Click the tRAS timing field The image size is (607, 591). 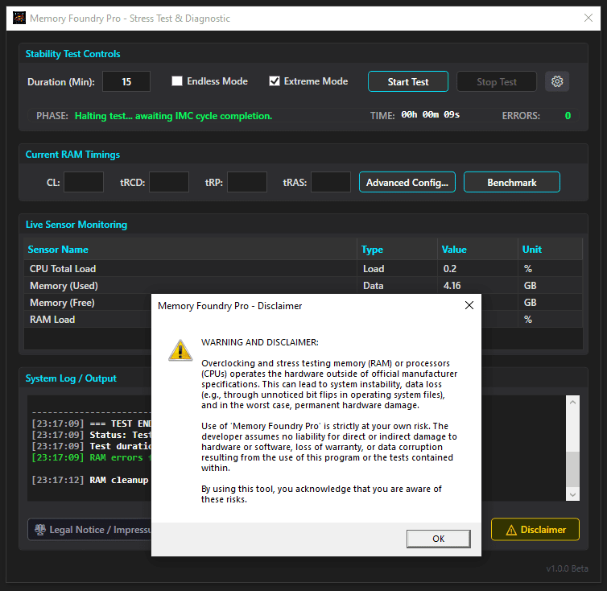point(331,182)
